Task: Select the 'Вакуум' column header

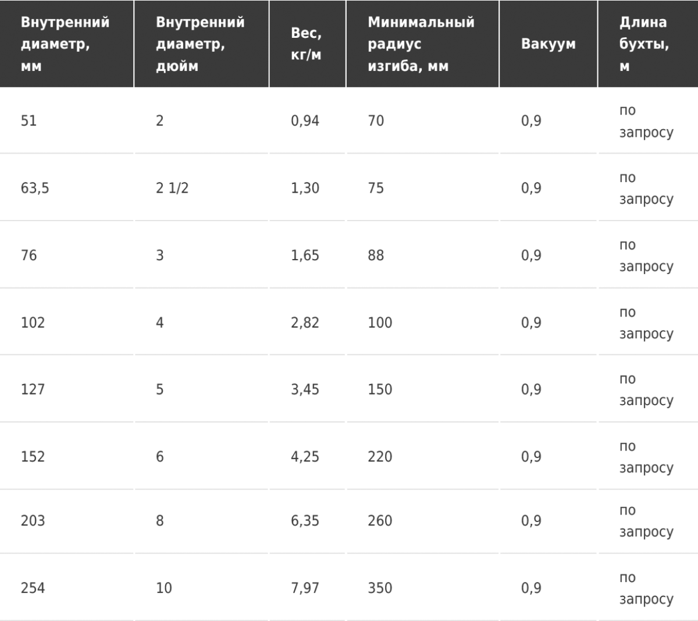Action: point(548,44)
